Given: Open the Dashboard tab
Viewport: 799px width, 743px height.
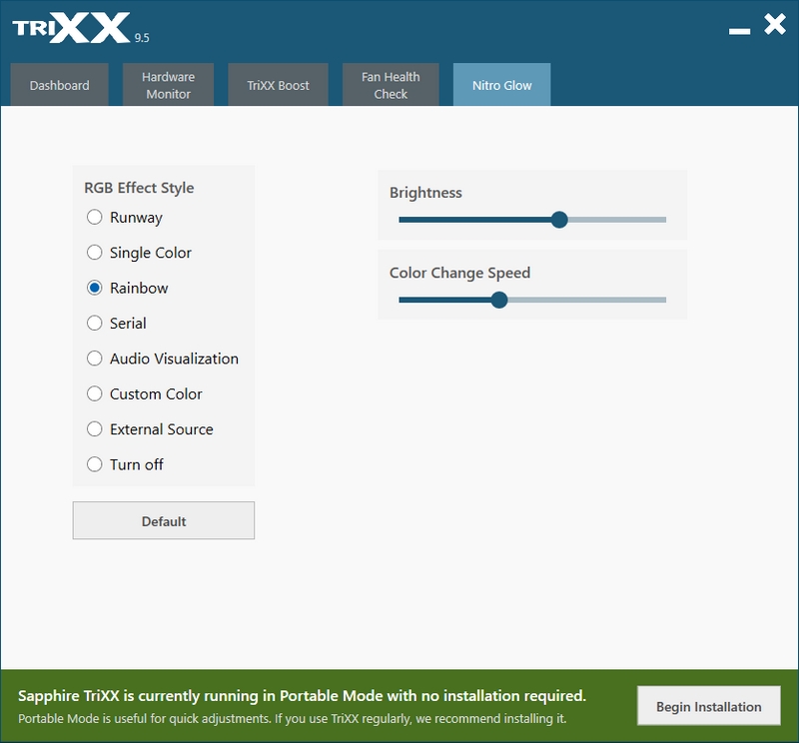Looking at the screenshot, I should tap(59, 85).
